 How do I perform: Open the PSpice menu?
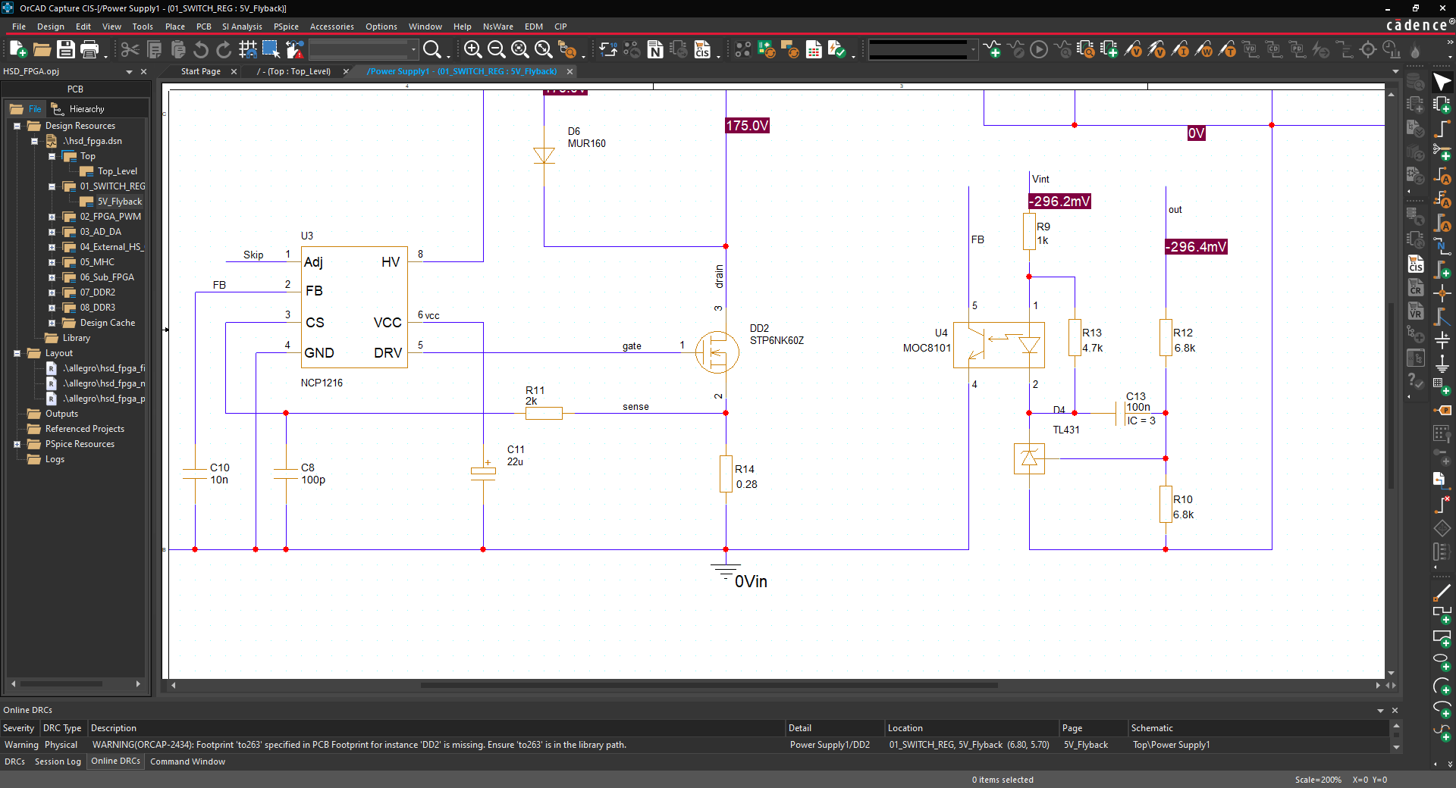tap(286, 27)
